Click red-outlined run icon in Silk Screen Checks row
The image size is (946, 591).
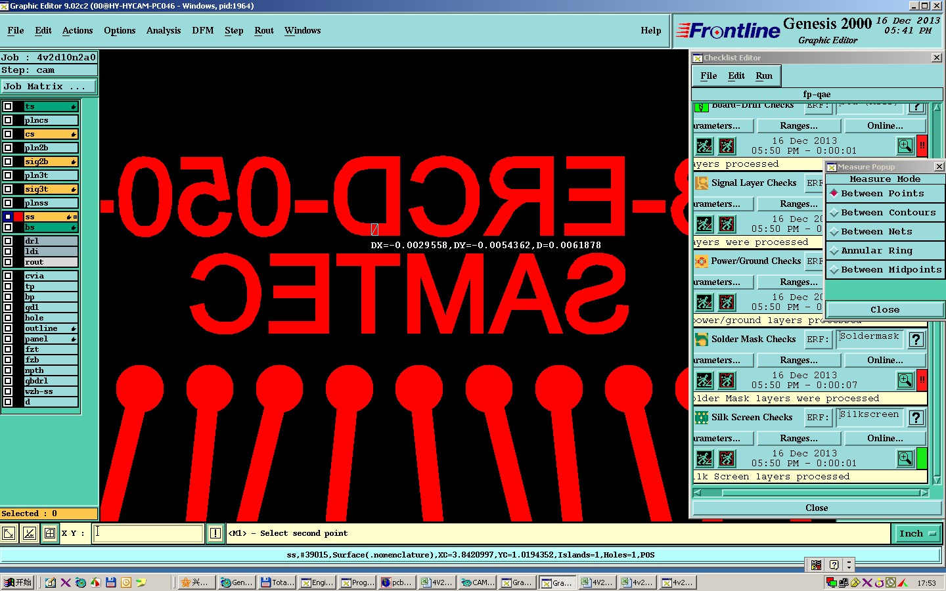click(727, 458)
